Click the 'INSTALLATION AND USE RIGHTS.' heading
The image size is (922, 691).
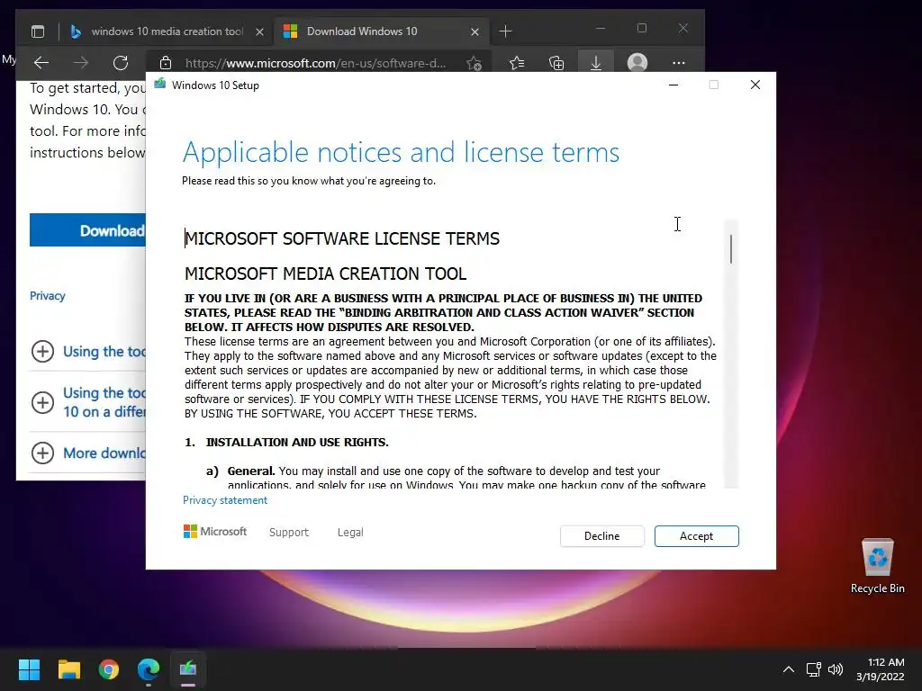[297, 443]
